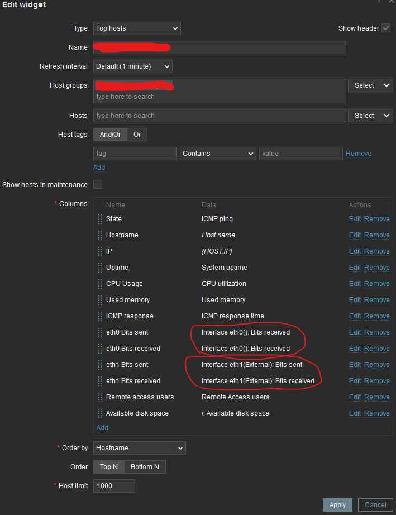This screenshot has width=396, height=515.
Task: Edit the eth1 Bits sent column
Action: click(x=355, y=365)
